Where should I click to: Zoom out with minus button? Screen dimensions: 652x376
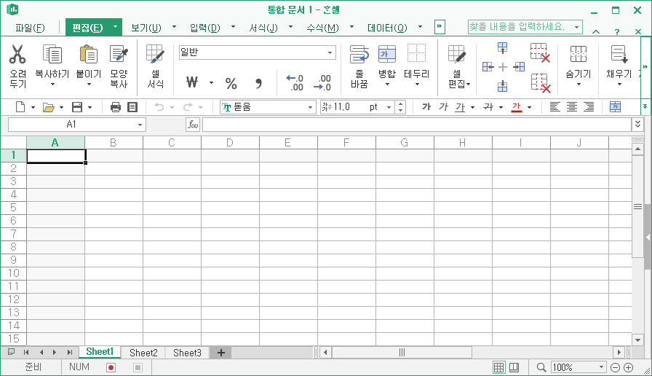tap(616, 367)
